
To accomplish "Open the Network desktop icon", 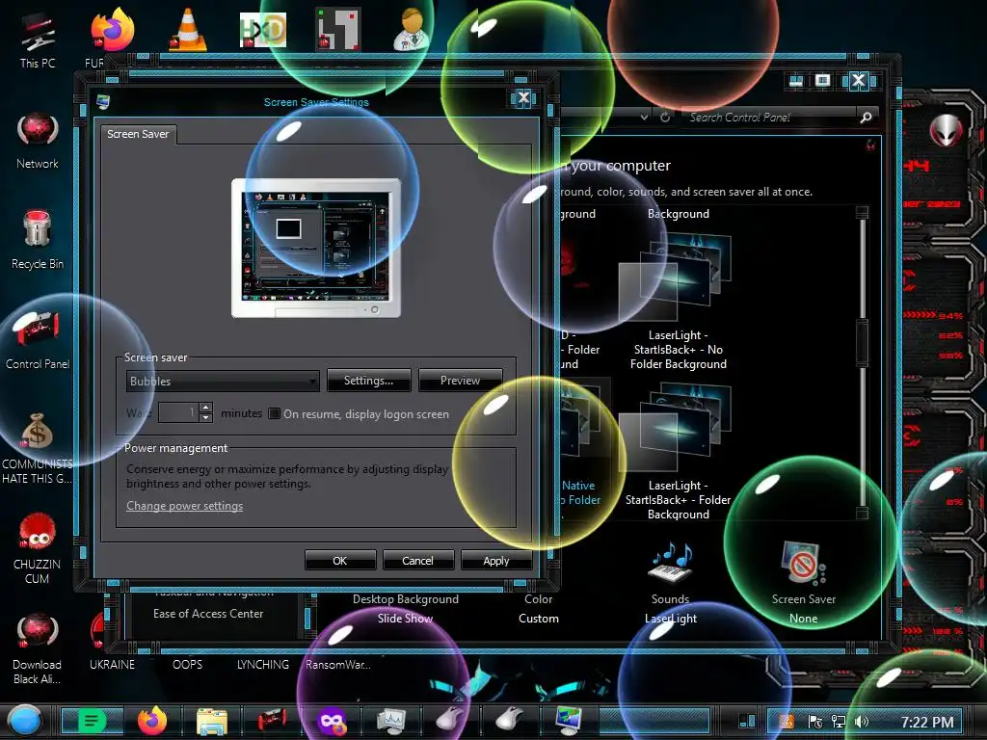I will (x=38, y=141).
